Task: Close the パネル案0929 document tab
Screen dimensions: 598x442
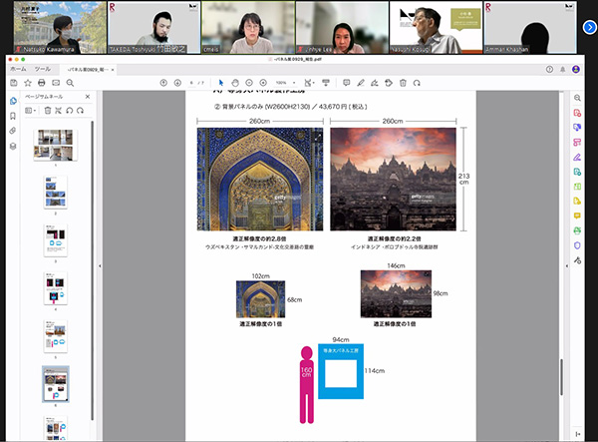Action: (x=113, y=70)
